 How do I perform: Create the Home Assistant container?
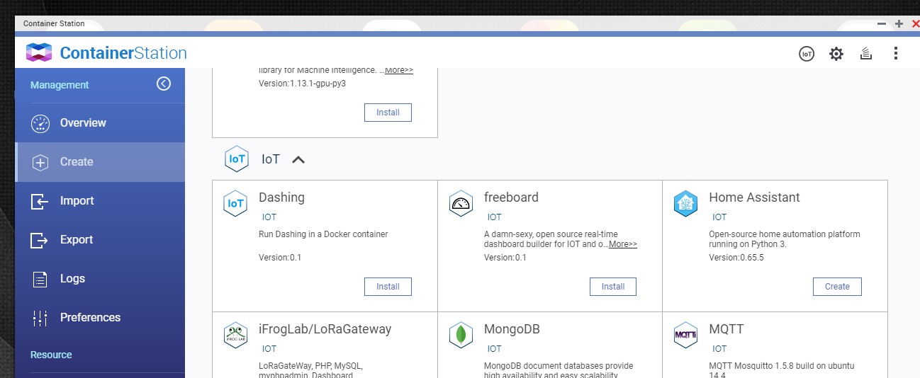[x=837, y=287]
